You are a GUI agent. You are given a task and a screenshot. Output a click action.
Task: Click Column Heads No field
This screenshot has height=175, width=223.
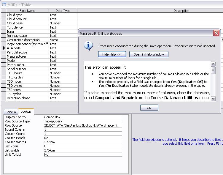[x=83, y=138]
